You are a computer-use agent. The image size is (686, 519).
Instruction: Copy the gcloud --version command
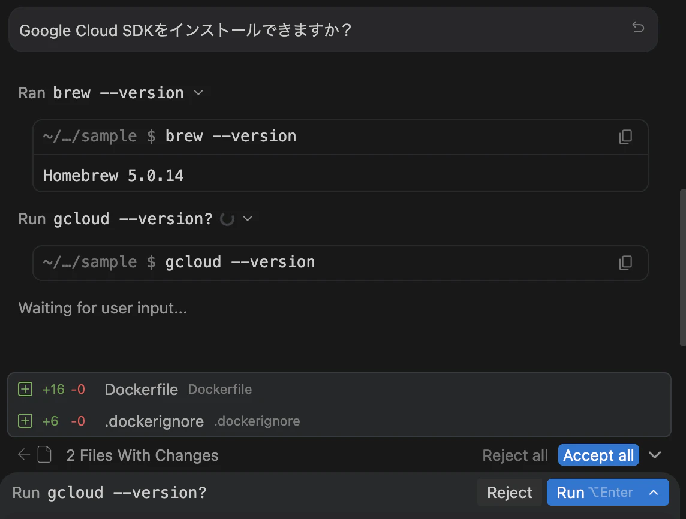pos(625,262)
